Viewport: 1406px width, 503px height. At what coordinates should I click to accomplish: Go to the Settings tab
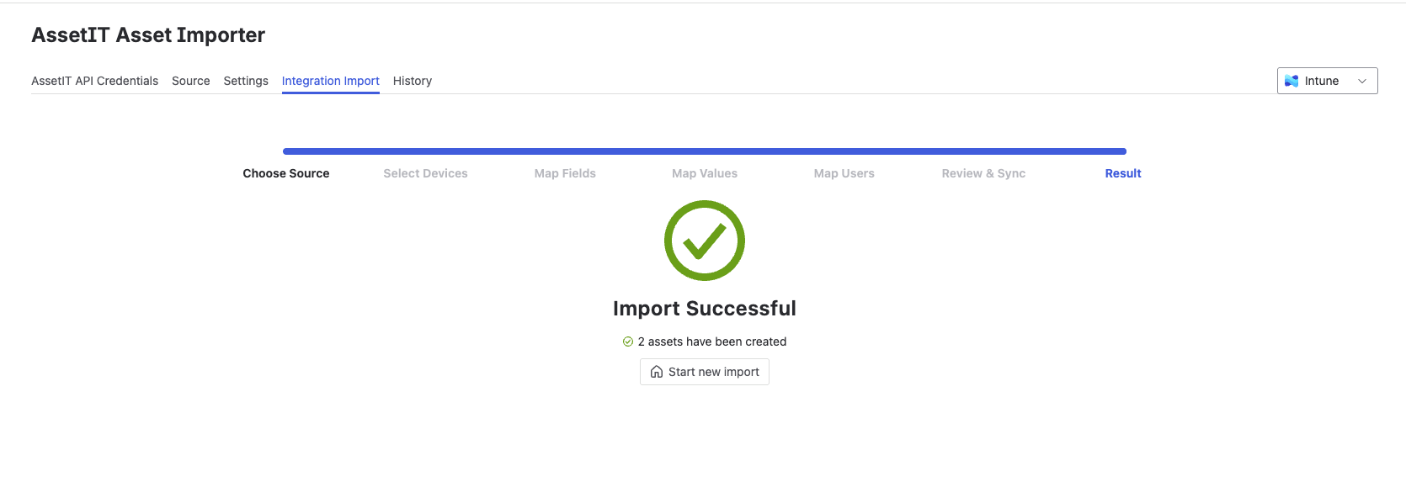(x=246, y=81)
